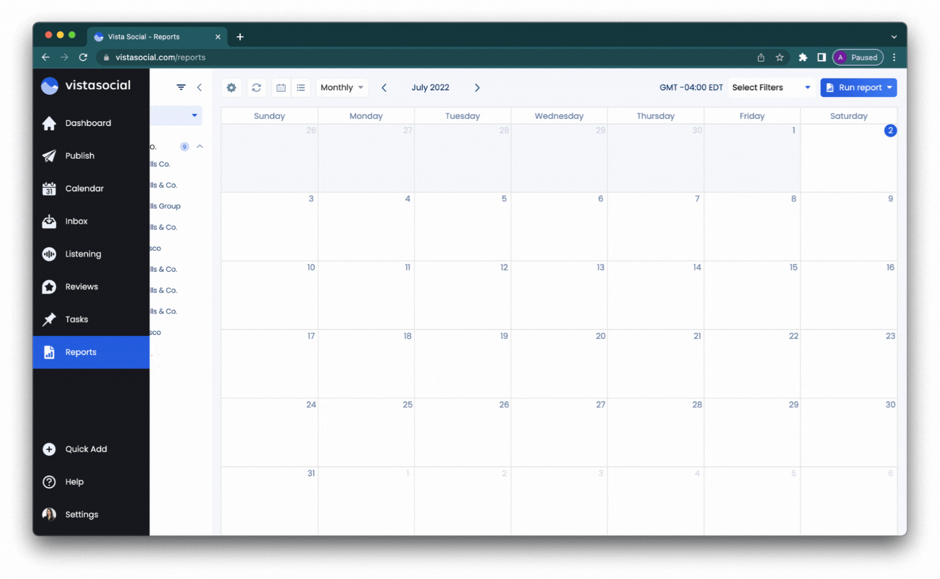Open the Reviews star icon
The height and width of the screenshot is (579, 940).
click(49, 287)
